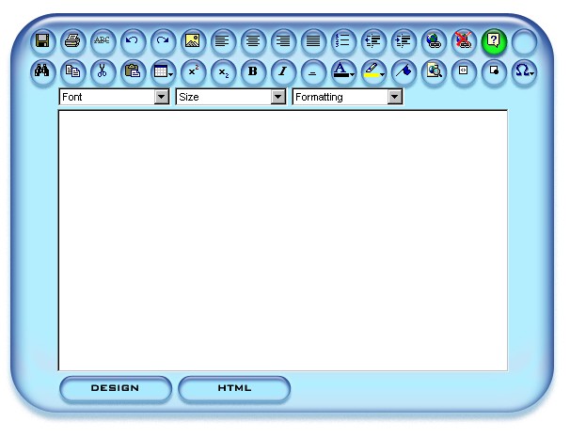Click the small code-box icon

click(x=464, y=71)
